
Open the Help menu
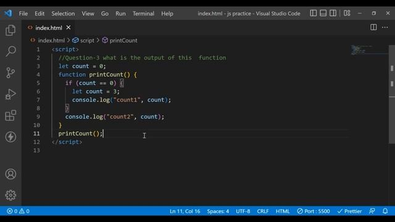pos(167,14)
